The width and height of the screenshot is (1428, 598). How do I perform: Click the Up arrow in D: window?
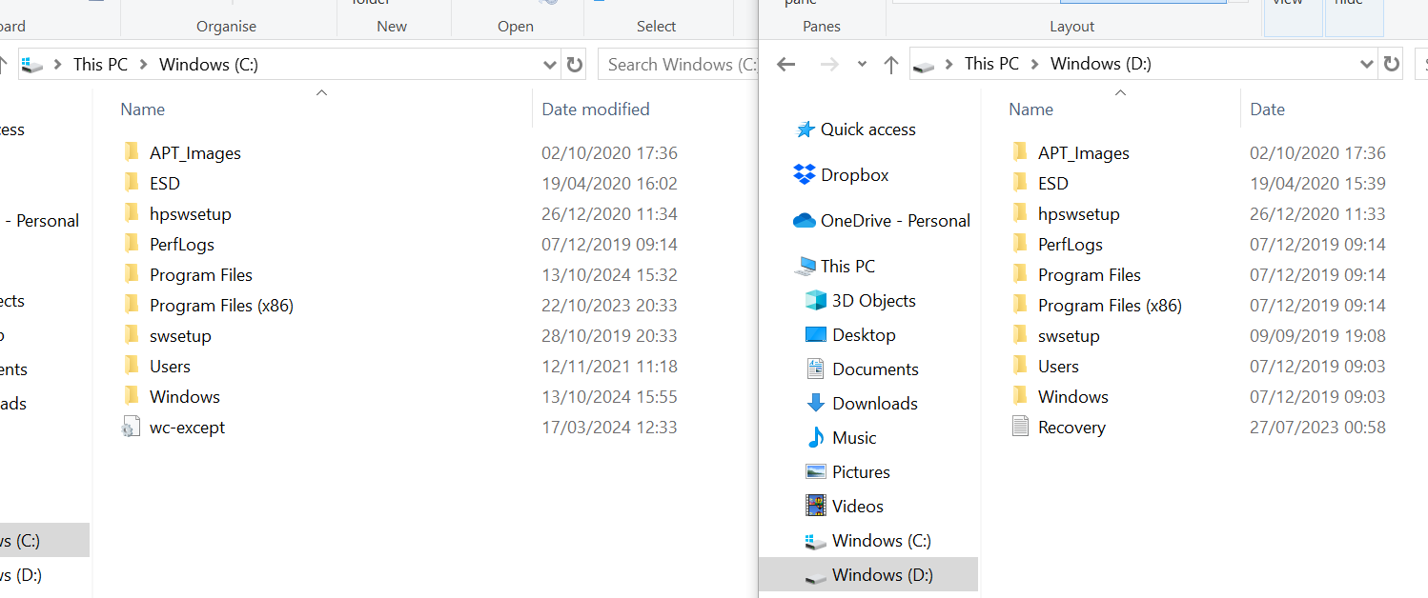tap(891, 64)
